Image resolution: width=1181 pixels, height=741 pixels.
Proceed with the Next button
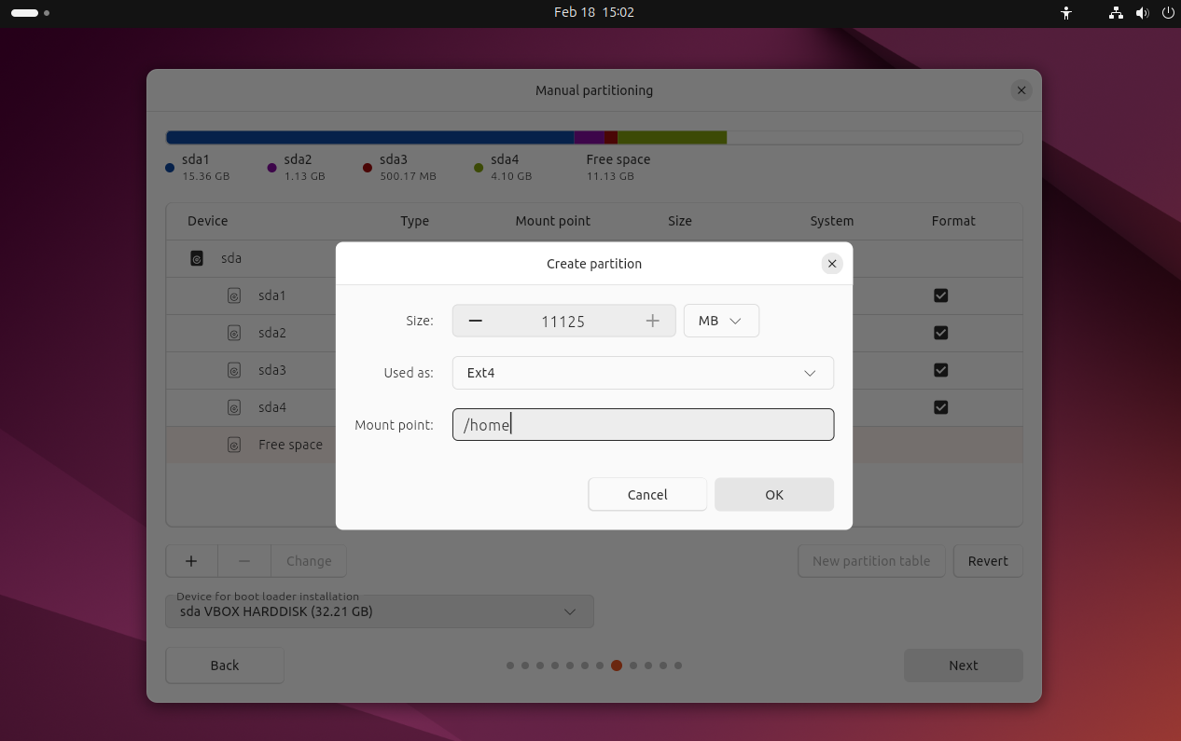[x=964, y=666]
